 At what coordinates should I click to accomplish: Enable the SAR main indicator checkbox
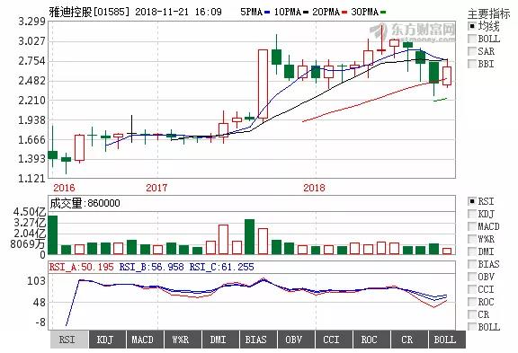point(472,51)
